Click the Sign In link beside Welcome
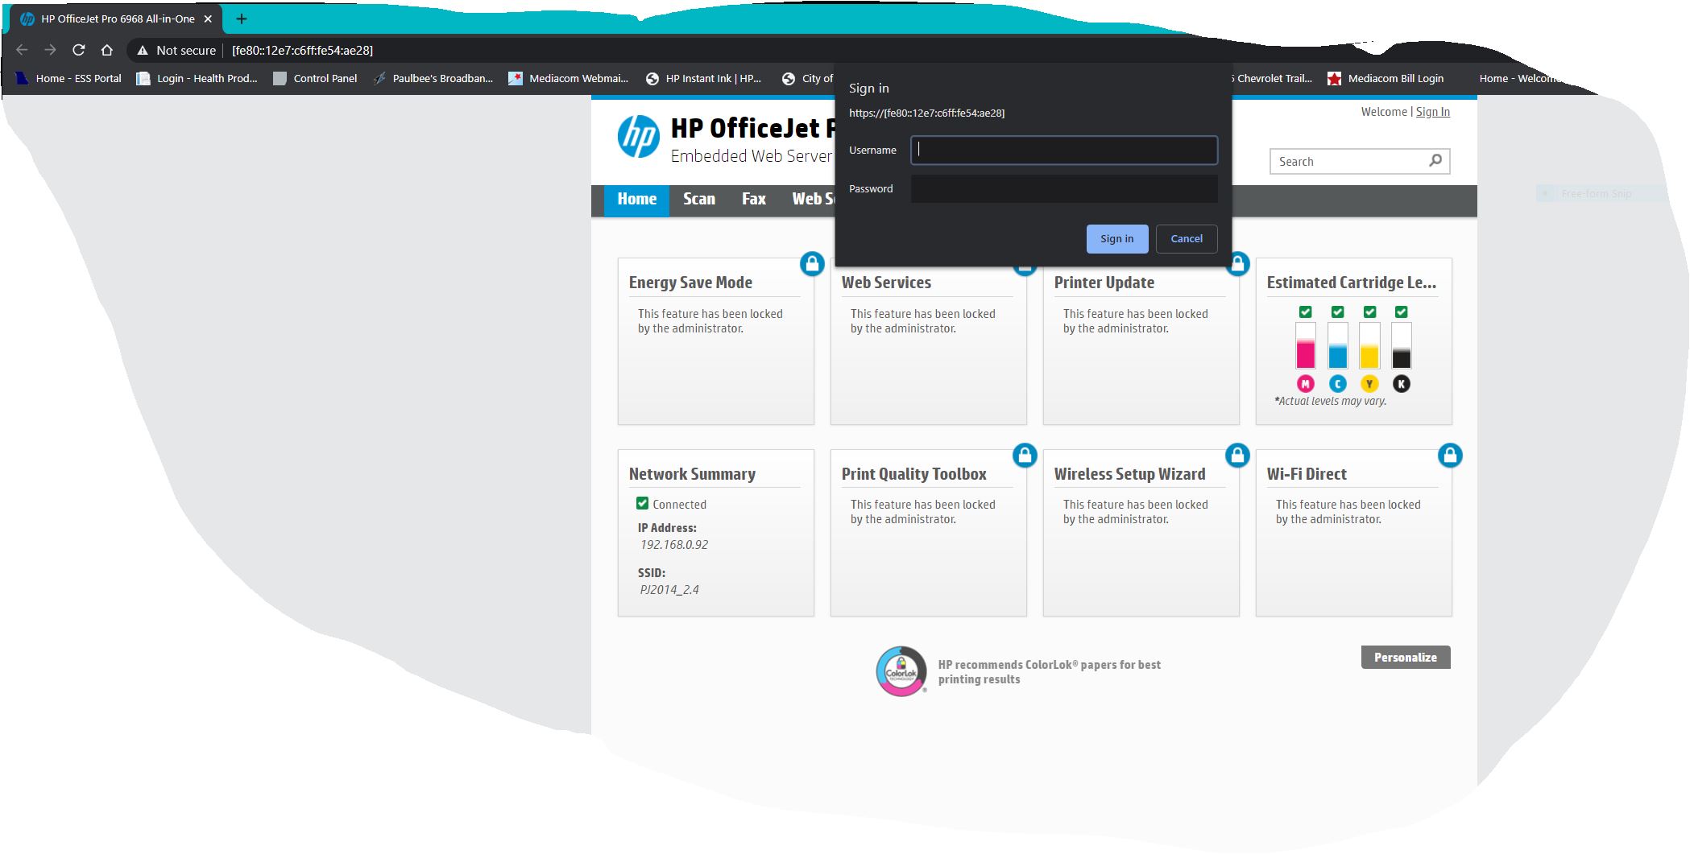Viewport: 1690px width, 854px height. point(1432,112)
